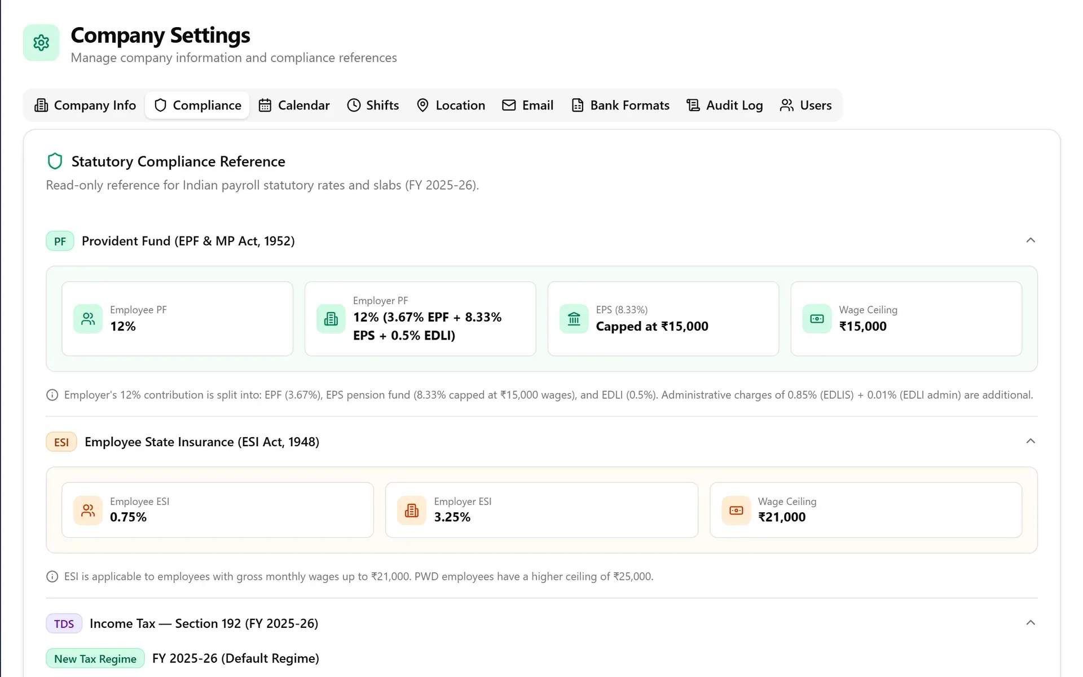Click the orange ESI badge
Viewport: 1083px width, 677px height.
click(61, 442)
